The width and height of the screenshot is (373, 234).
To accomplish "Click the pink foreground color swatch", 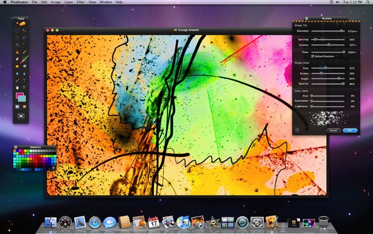I will pos(19,95).
